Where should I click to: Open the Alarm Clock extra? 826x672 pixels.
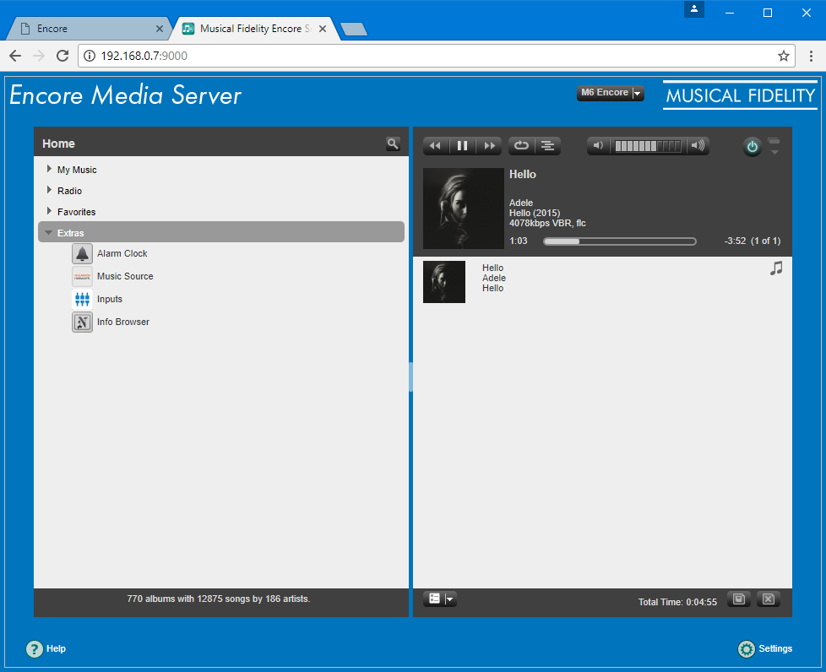pyautogui.click(x=122, y=253)
